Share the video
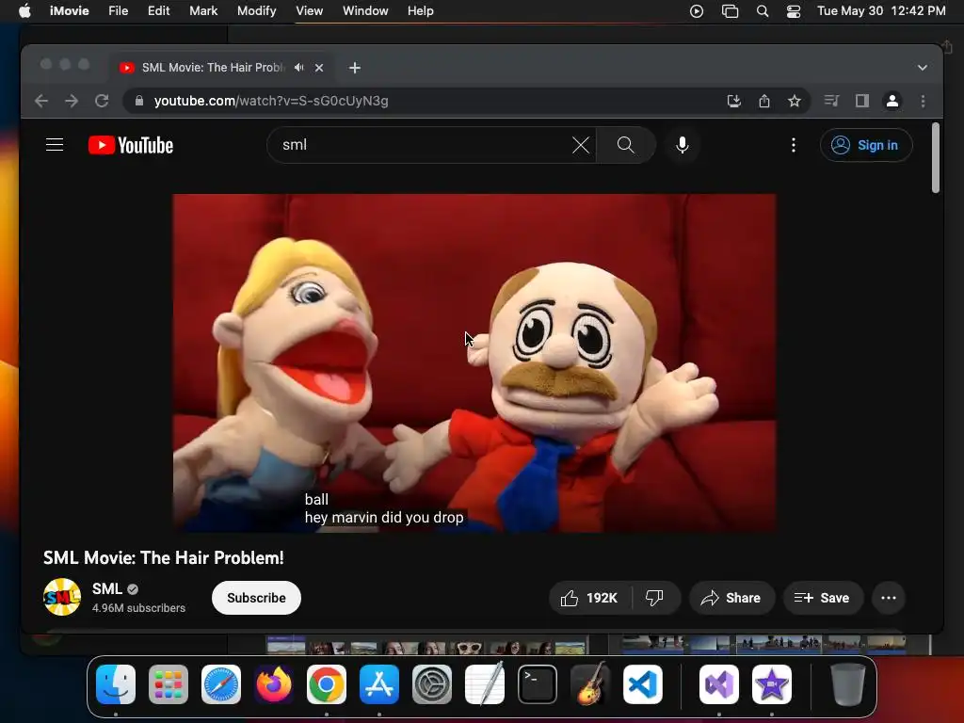Viewport: 964px width, 723px height. point(731,598)
